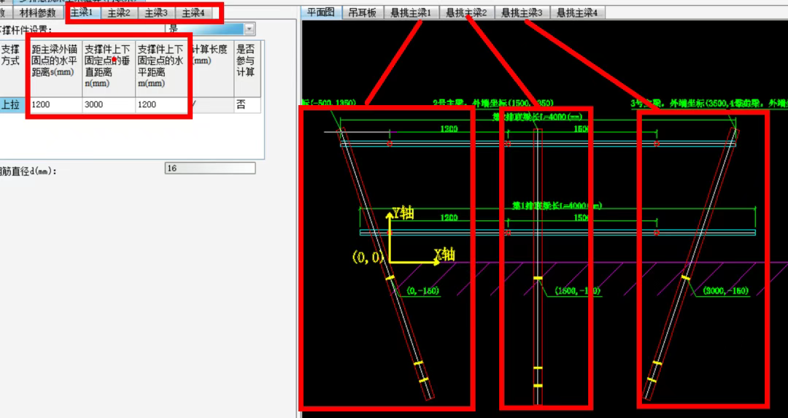Show the 平面图 view tab
Screen dimensions: 788x418
point(321,12)
